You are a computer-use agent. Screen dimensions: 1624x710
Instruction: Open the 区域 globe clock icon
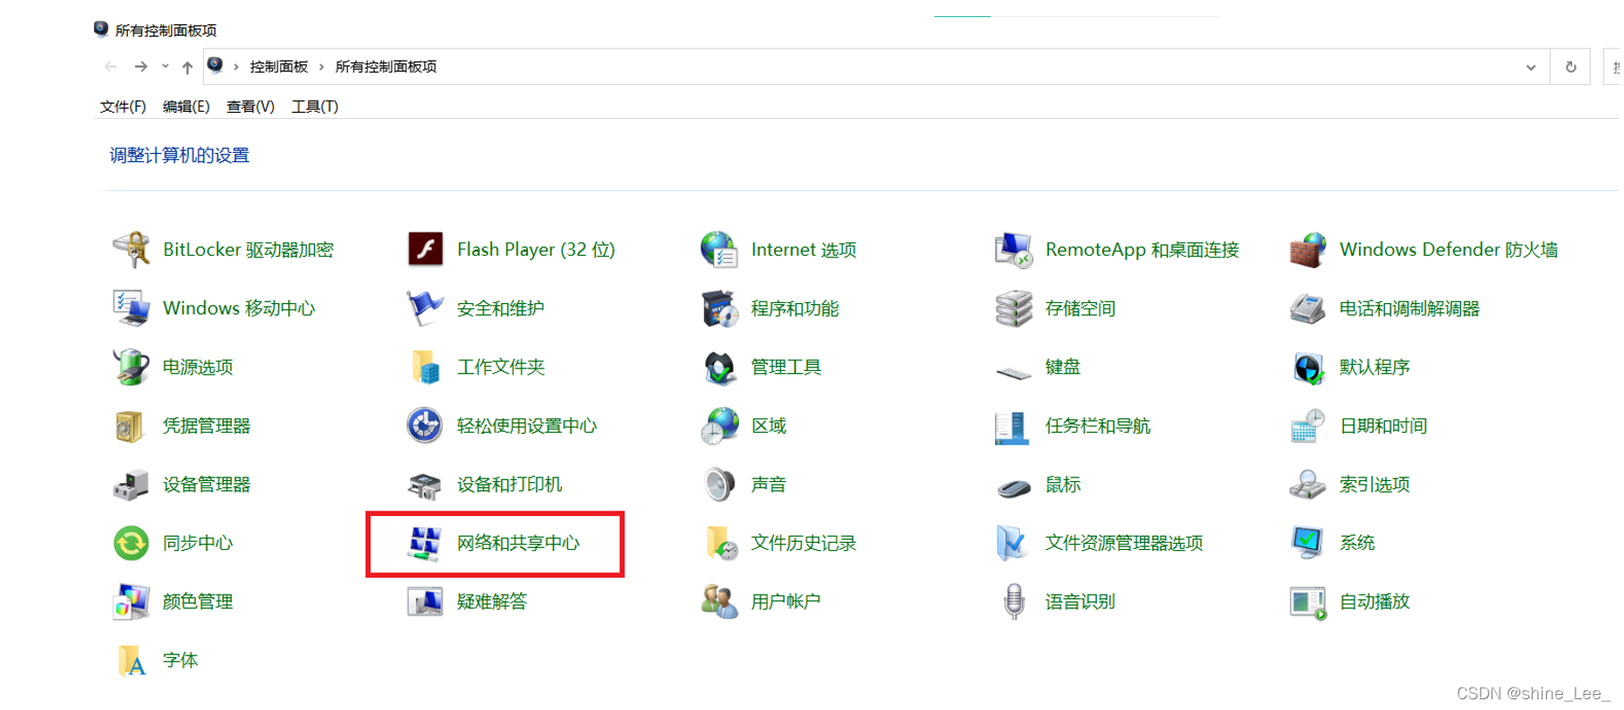coord(718,426)
